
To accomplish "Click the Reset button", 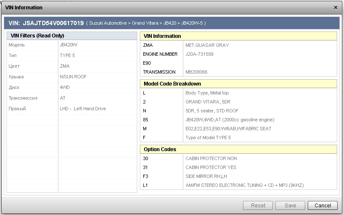I will [x=258, y=206].
